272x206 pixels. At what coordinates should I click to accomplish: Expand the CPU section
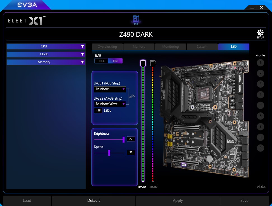(46, 46)
